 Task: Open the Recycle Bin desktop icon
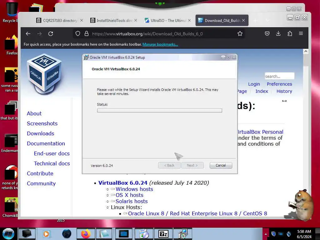point(10,12)
